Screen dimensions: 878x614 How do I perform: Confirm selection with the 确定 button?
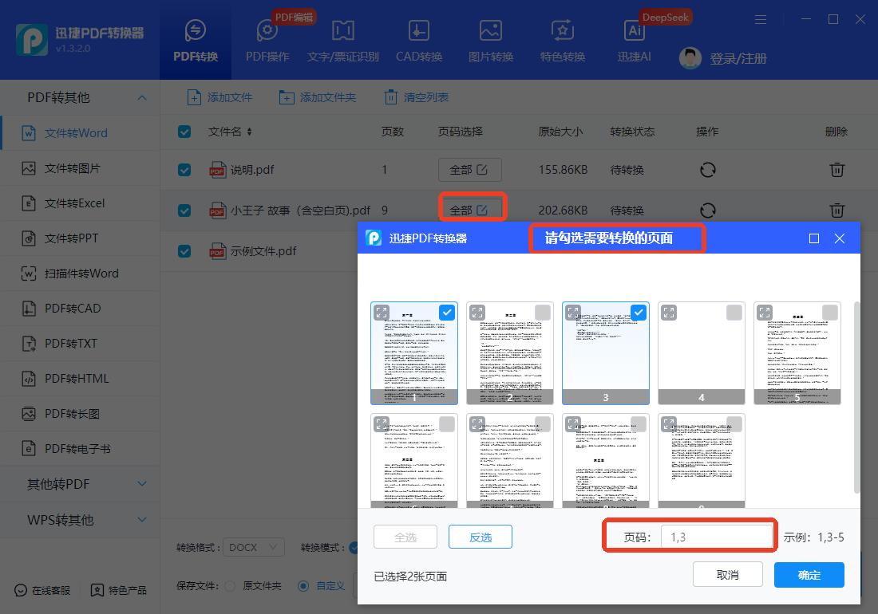point(809,575)
